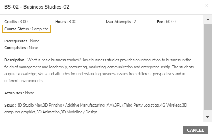Click the Attributes None entry
The width and height of the screenshot is (212, 138).
pos(19,93)
